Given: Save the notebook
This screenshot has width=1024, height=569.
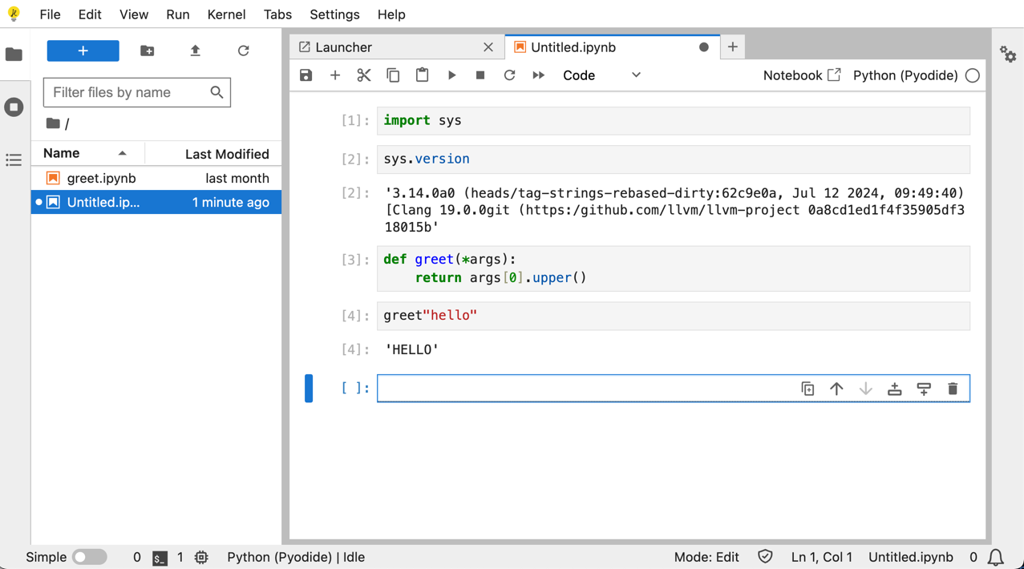Looking at the screenshot, I should [x=306, y=75].
